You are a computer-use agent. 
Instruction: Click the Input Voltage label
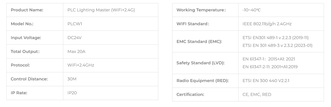[x=26, y=38]
